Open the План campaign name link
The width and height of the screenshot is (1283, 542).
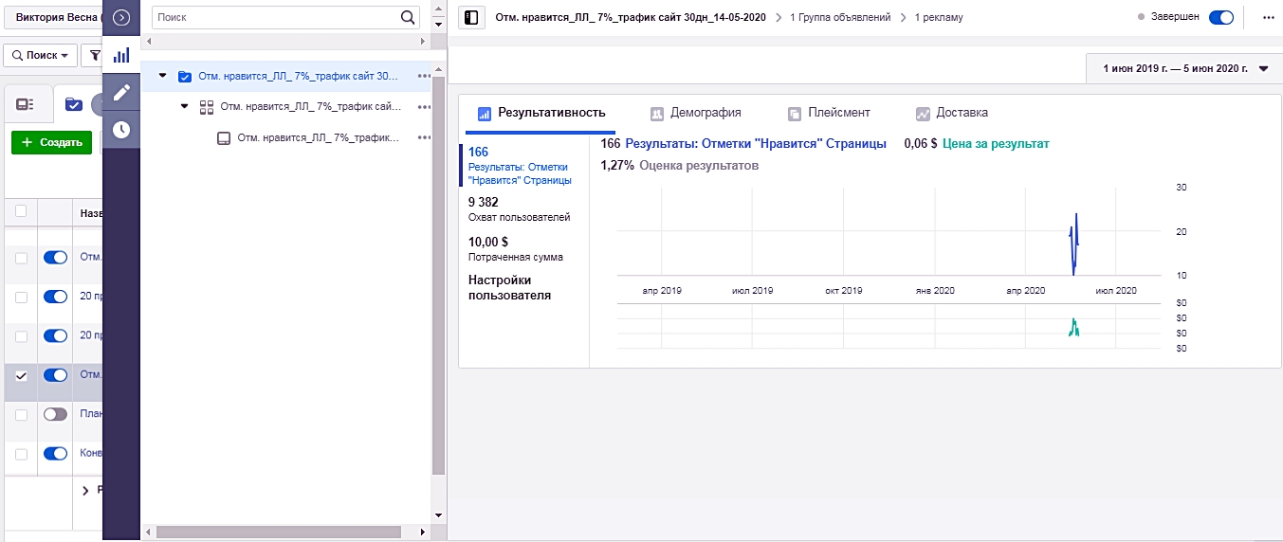[91, 414]
